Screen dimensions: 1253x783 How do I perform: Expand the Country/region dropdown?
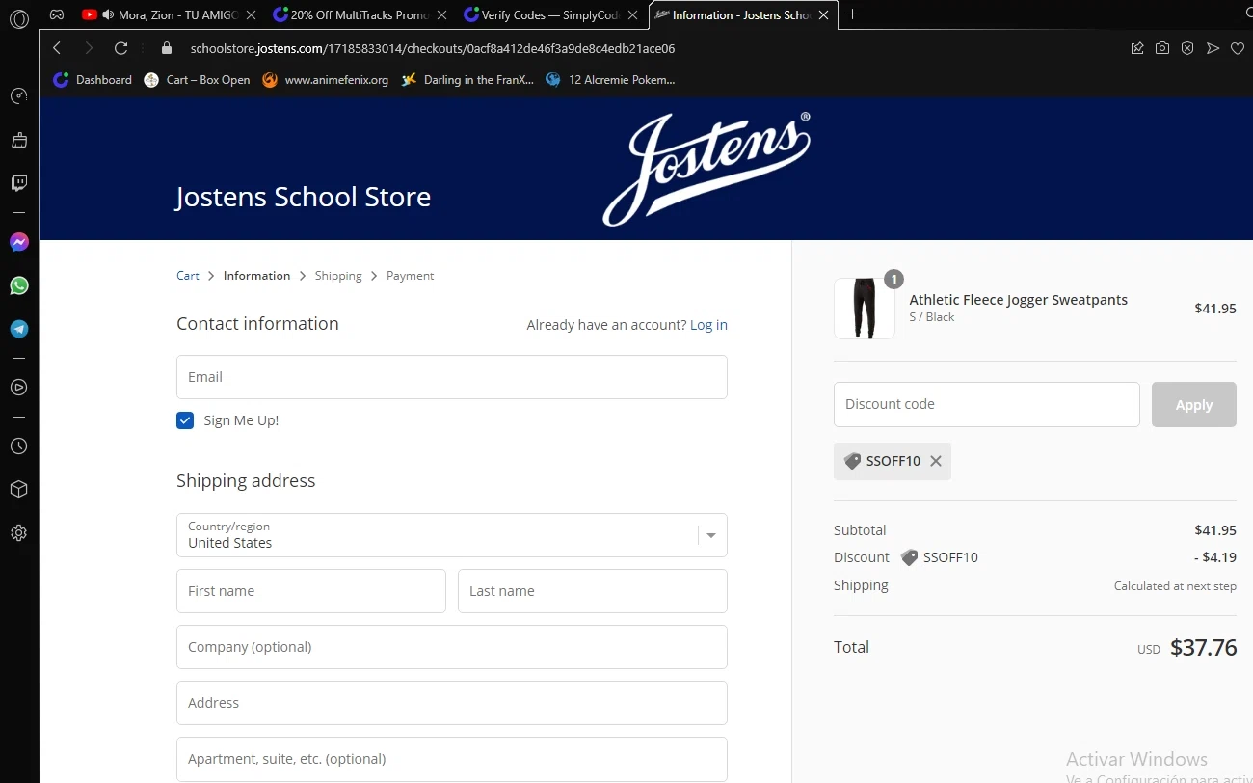[x=711, y=535]
